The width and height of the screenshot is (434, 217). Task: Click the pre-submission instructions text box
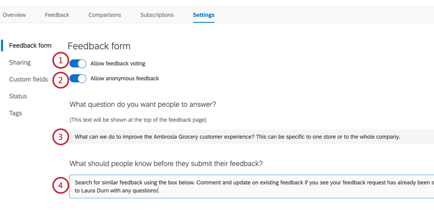250,186
